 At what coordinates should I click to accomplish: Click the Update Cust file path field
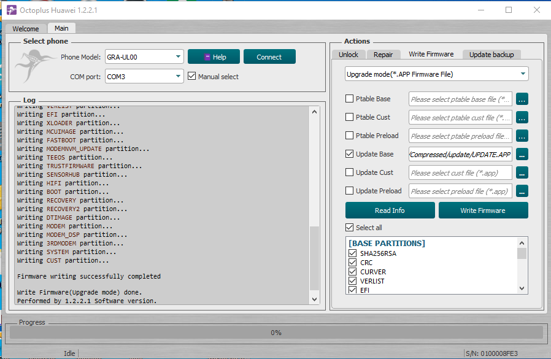(460, 172)
